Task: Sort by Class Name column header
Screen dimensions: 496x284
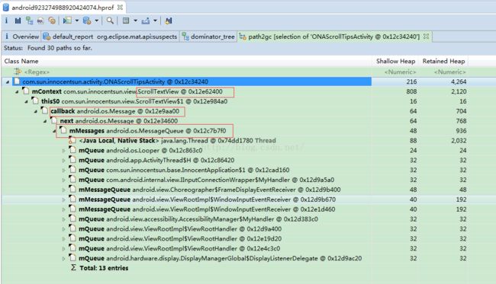Action: click(187, 61)
